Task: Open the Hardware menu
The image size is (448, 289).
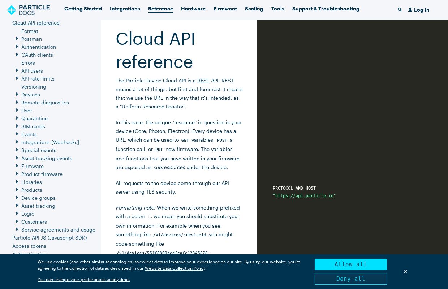Action: (x=193, y=9)
